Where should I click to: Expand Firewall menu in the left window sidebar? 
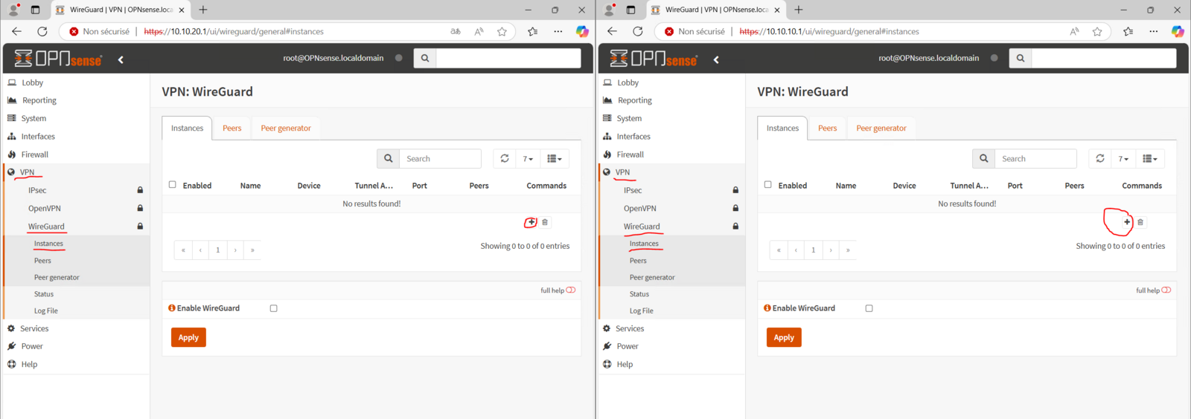coord(35,155)
